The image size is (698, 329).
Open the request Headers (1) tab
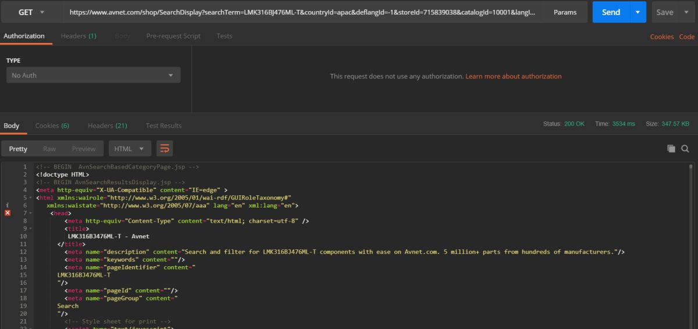(79, 36)
